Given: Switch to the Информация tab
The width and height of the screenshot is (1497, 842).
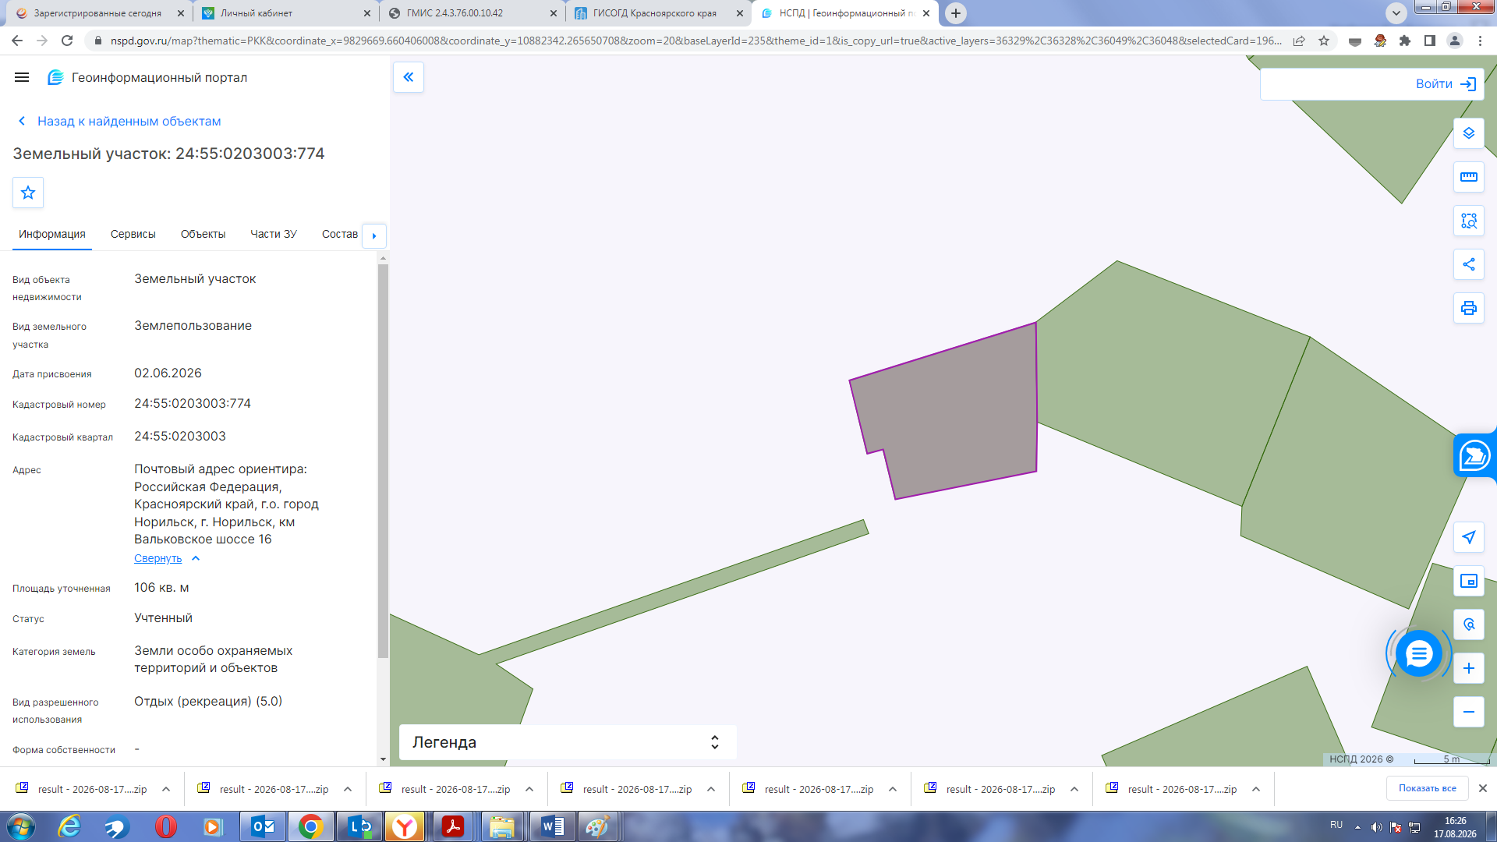Looking at the screenshot, I should (52, 234).
